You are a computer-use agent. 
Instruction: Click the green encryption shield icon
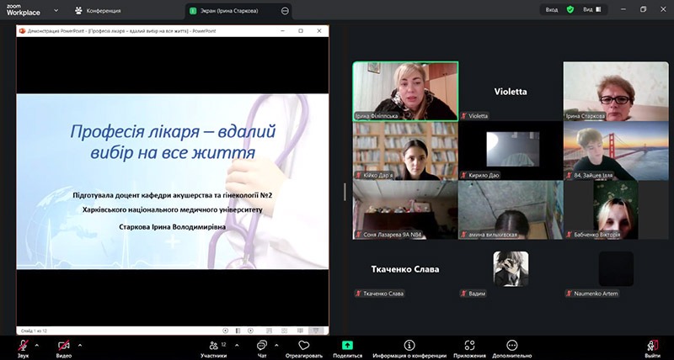point(570,9)
